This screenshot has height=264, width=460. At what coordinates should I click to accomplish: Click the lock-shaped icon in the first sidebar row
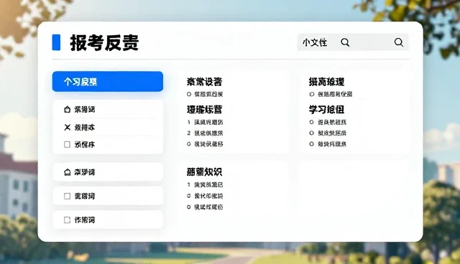(67, 110)
